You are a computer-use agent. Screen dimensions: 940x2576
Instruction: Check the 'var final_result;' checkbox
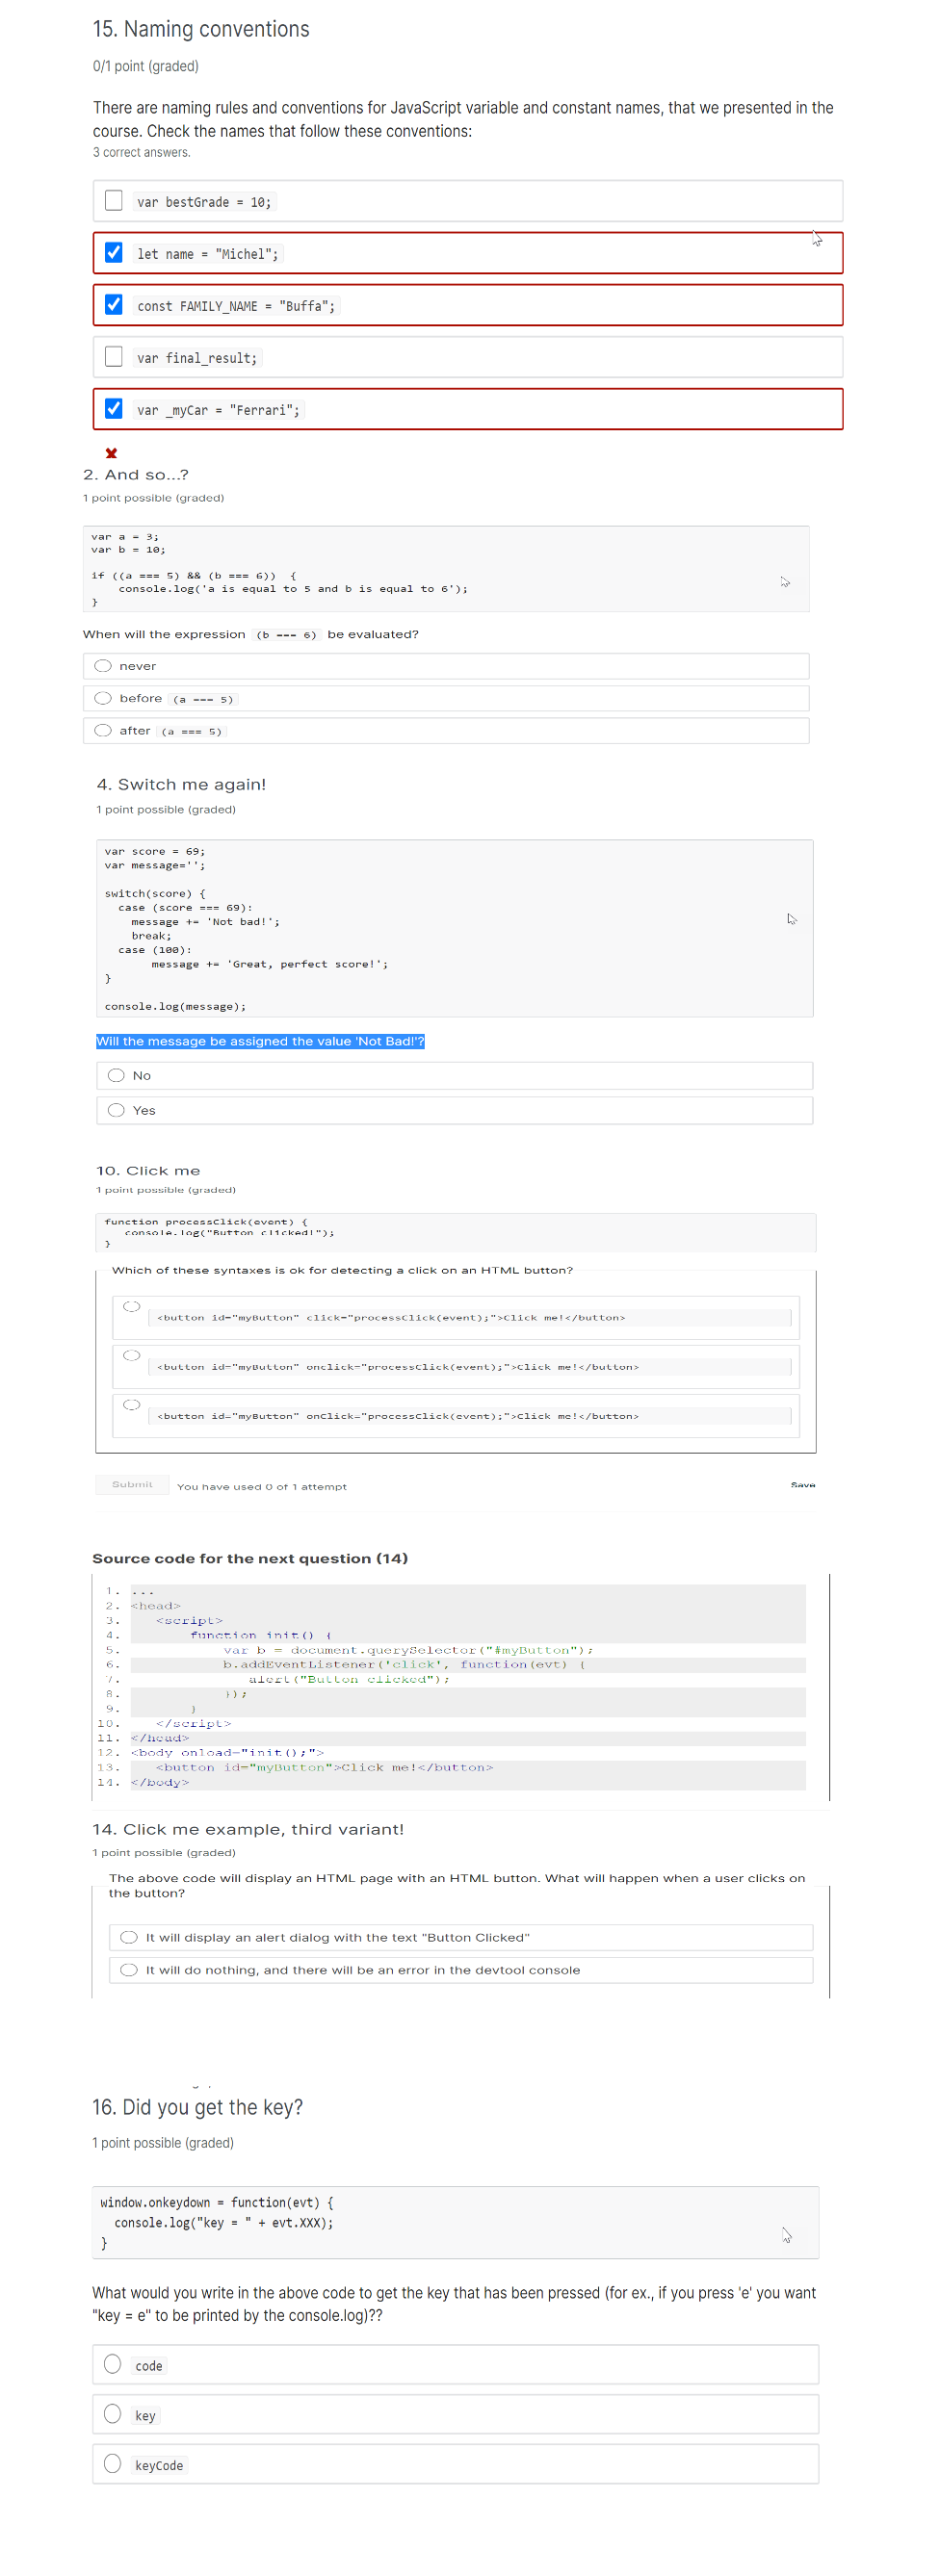(114, 357)
